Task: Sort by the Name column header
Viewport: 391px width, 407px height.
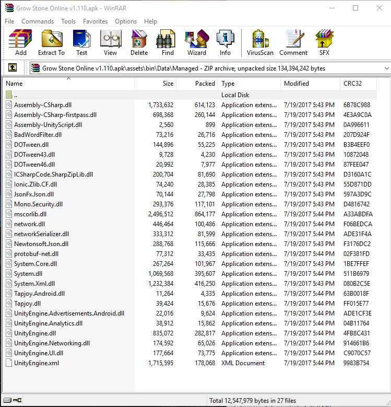Action: click(68, 84)
